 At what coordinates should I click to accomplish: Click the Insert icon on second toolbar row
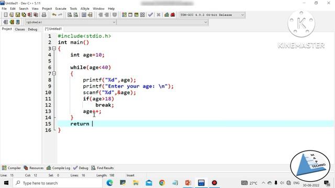(x=6, y=22)
